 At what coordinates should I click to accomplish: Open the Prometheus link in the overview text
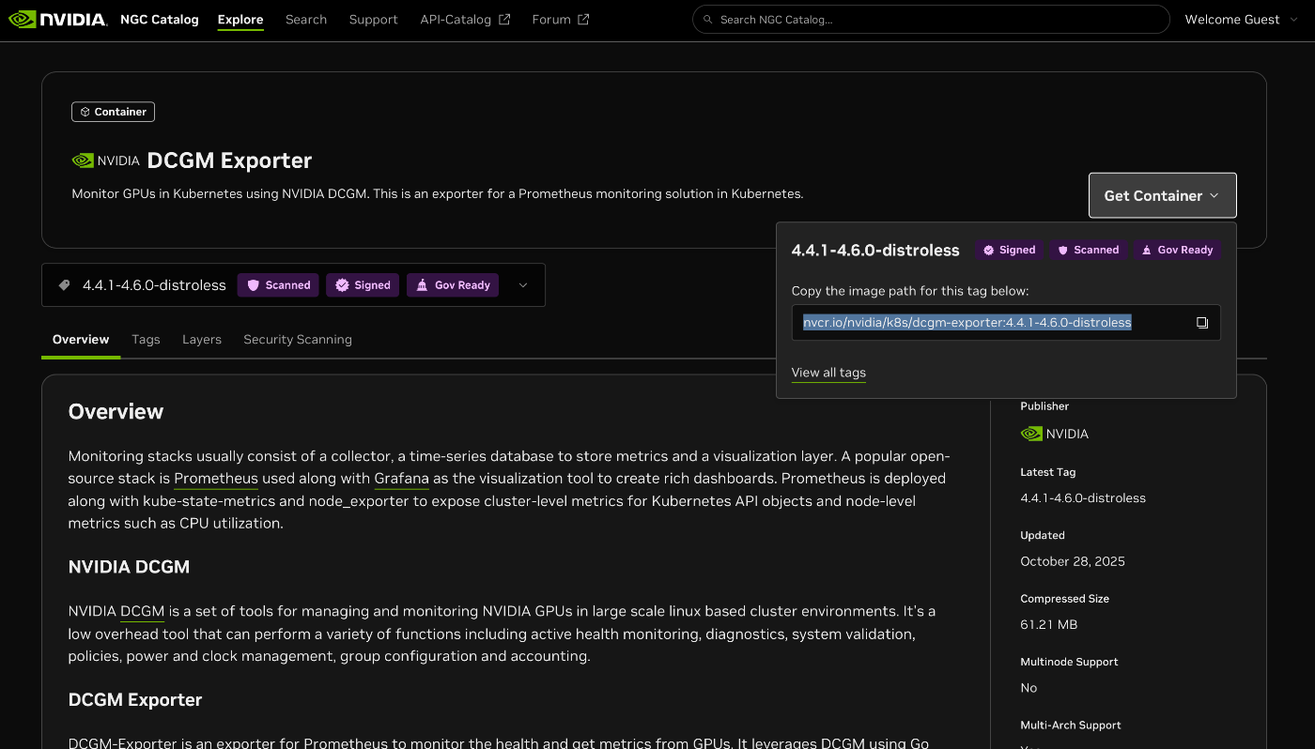pyautogui.click(x=215, y=478)
